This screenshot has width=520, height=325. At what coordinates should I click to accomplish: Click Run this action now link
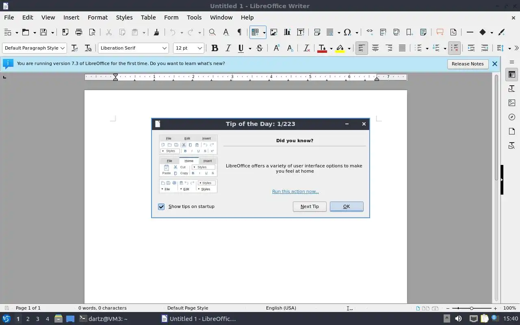295,191
